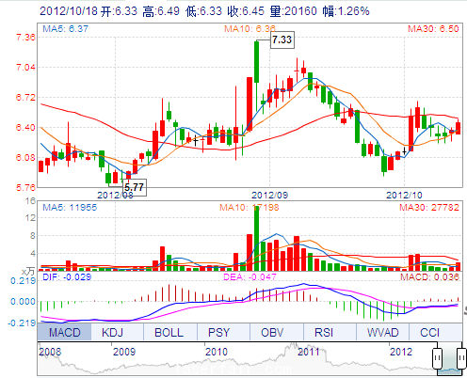Screen dimensions: 467x378
Task: Click the 6.72 price axis label
Action: [x=25, y=97]
